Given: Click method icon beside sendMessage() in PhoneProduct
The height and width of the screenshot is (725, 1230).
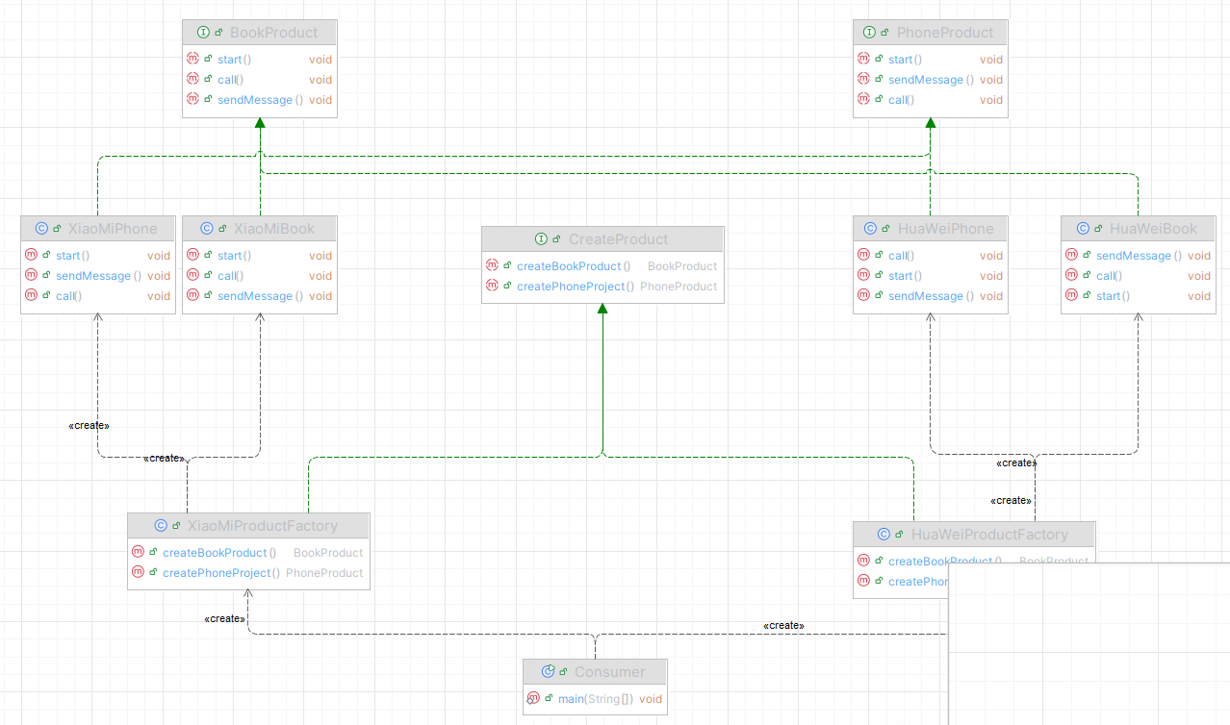Looking at the screenshot, I should point(863,79).
